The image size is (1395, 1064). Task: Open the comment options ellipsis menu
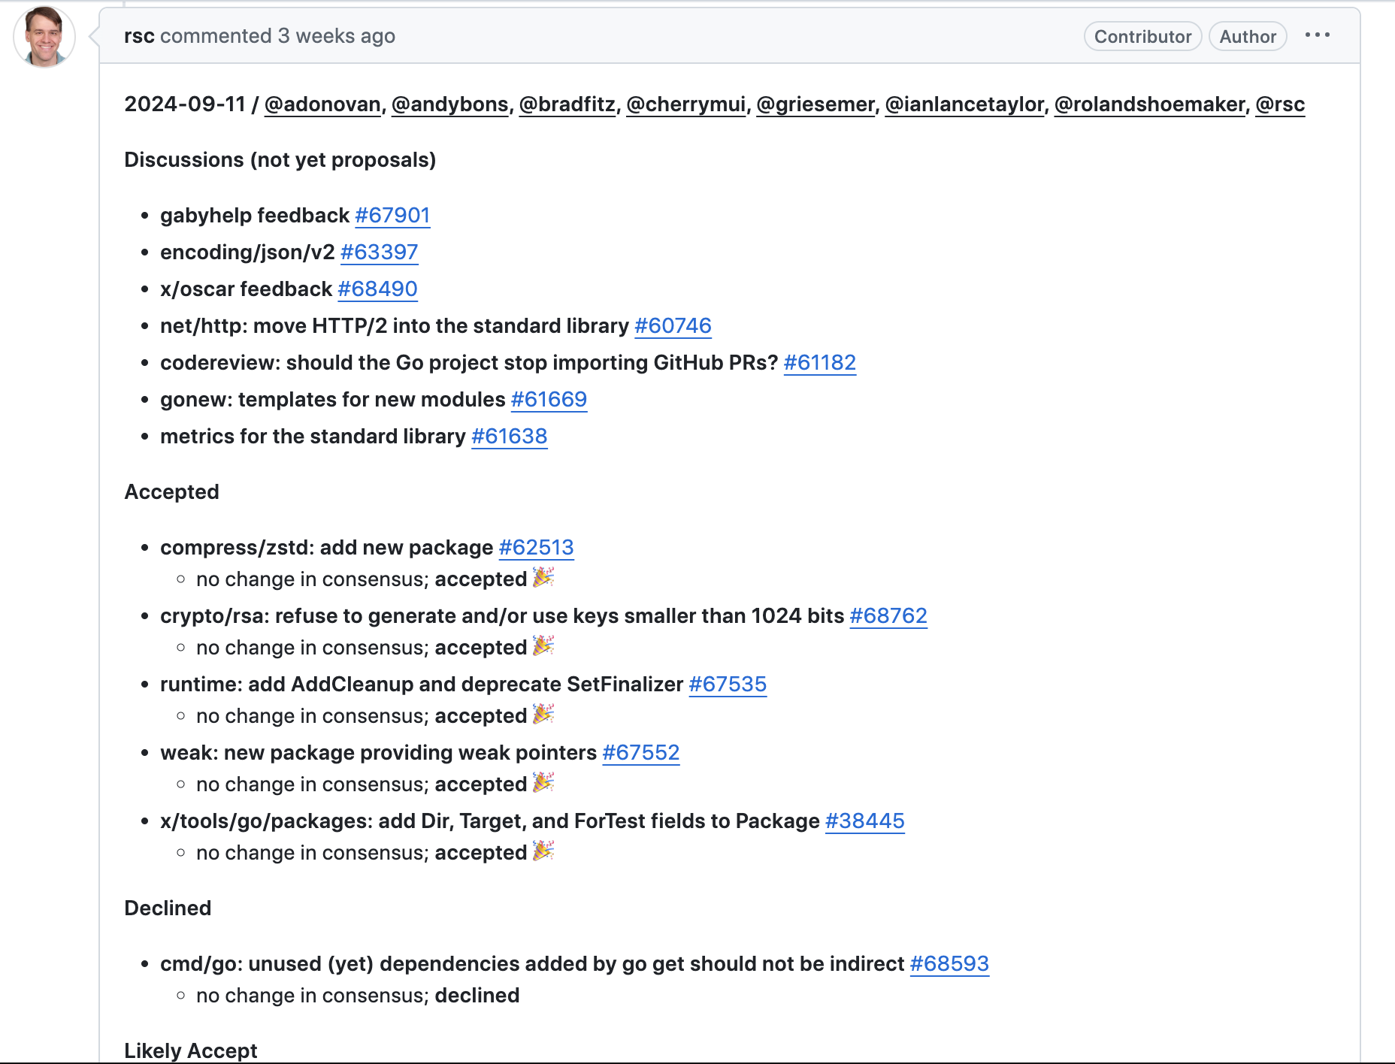[x=1317, y=35]
